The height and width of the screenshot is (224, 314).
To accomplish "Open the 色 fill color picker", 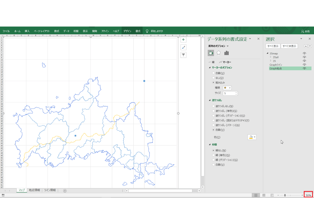I will click(x=252, y=137).
